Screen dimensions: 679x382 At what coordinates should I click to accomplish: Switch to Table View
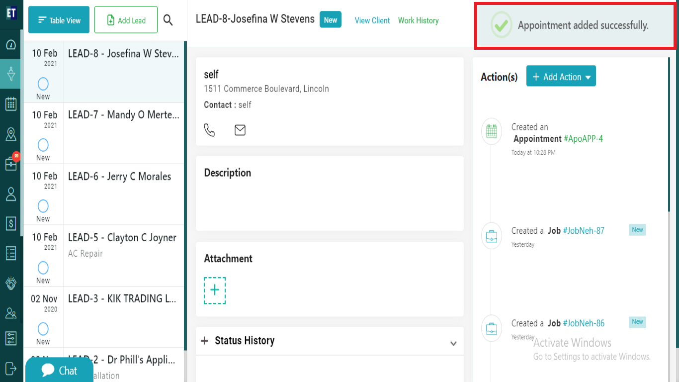click(x=59, y=20)
